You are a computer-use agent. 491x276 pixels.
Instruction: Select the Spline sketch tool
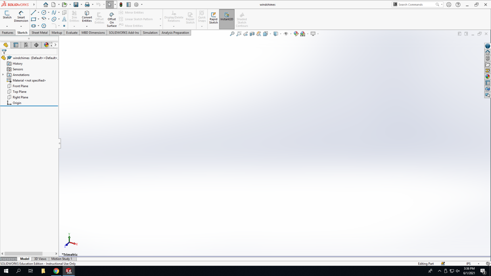54,13
